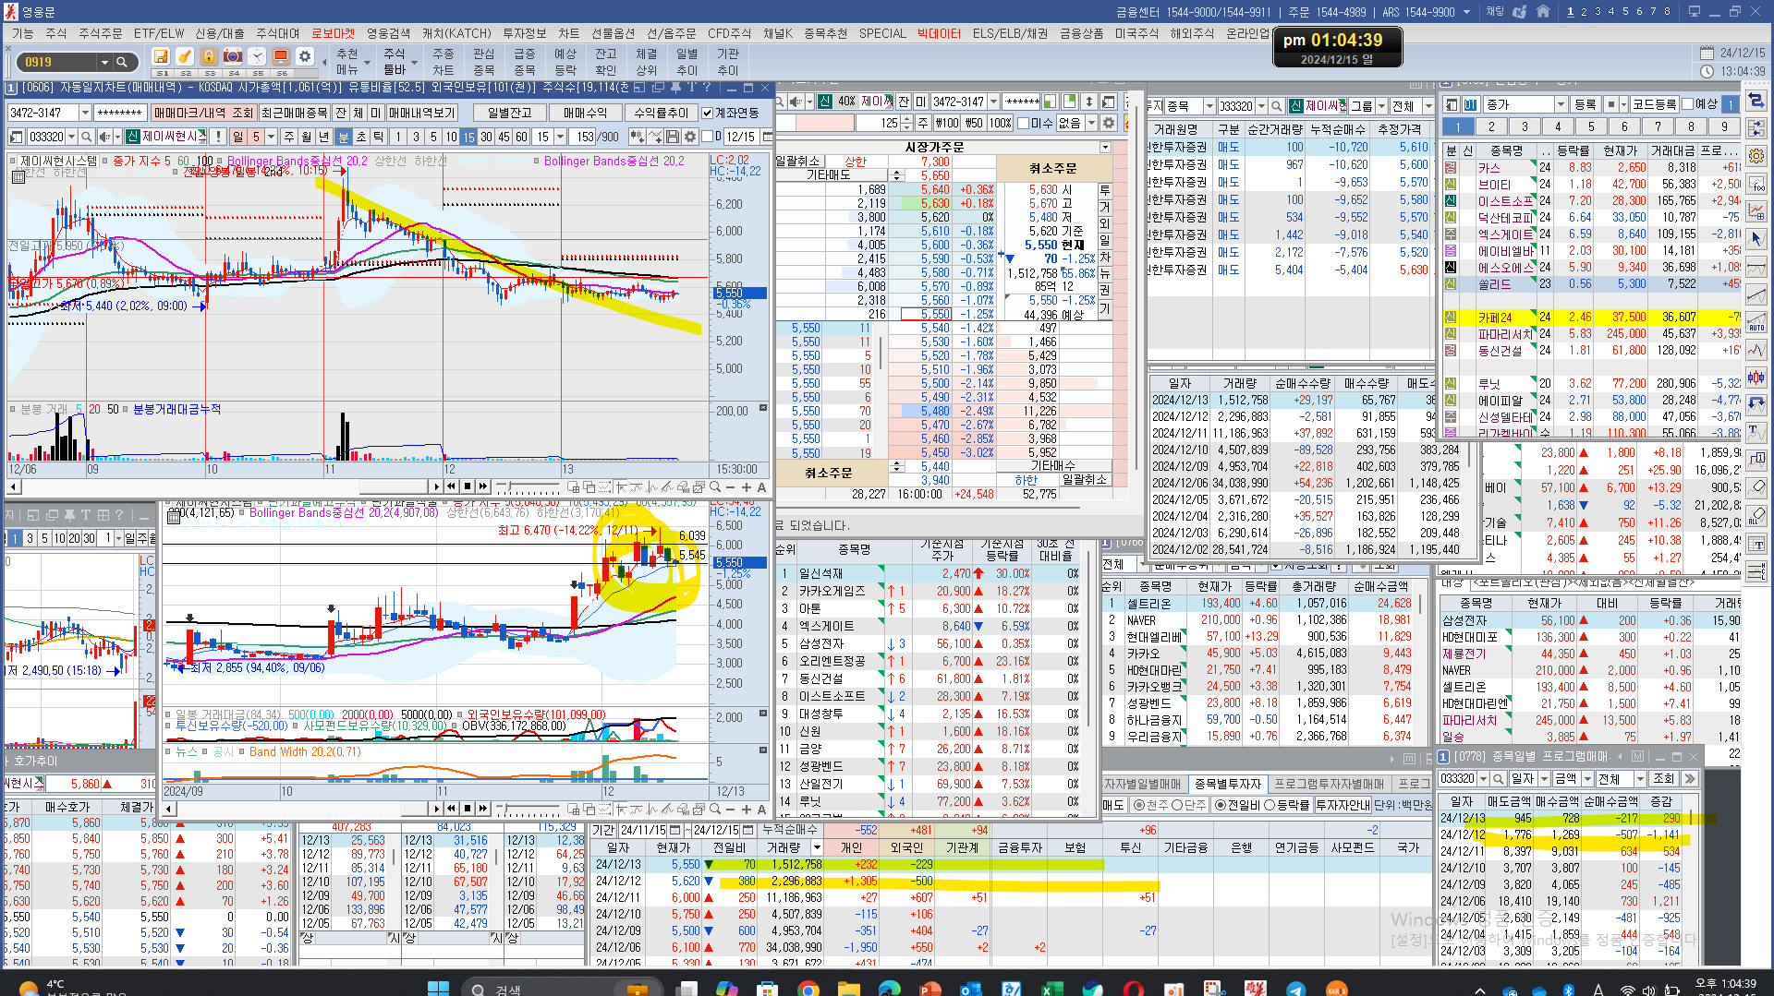Click the double-arrow icon in window 0778

click(1690, 779)
